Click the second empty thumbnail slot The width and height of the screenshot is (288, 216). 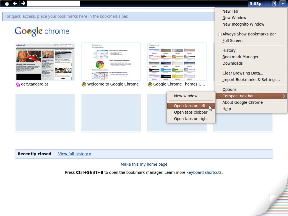point(111,113)
